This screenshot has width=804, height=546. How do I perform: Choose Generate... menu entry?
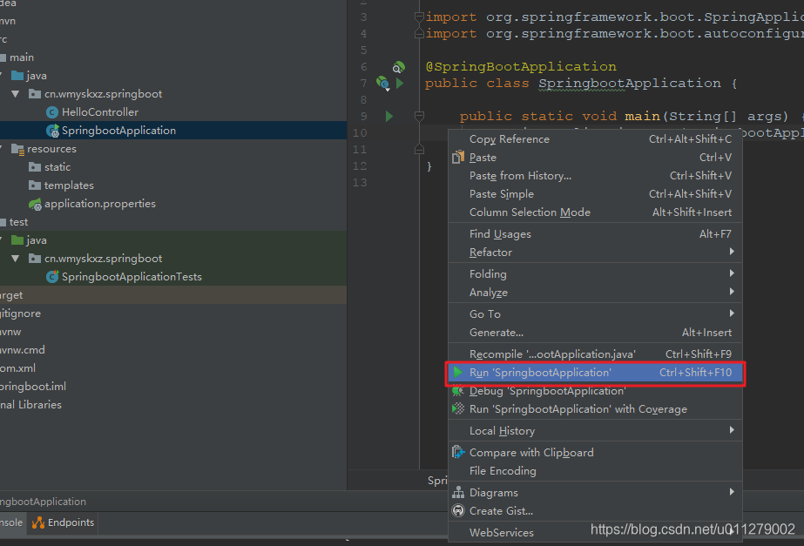point(595,333)
